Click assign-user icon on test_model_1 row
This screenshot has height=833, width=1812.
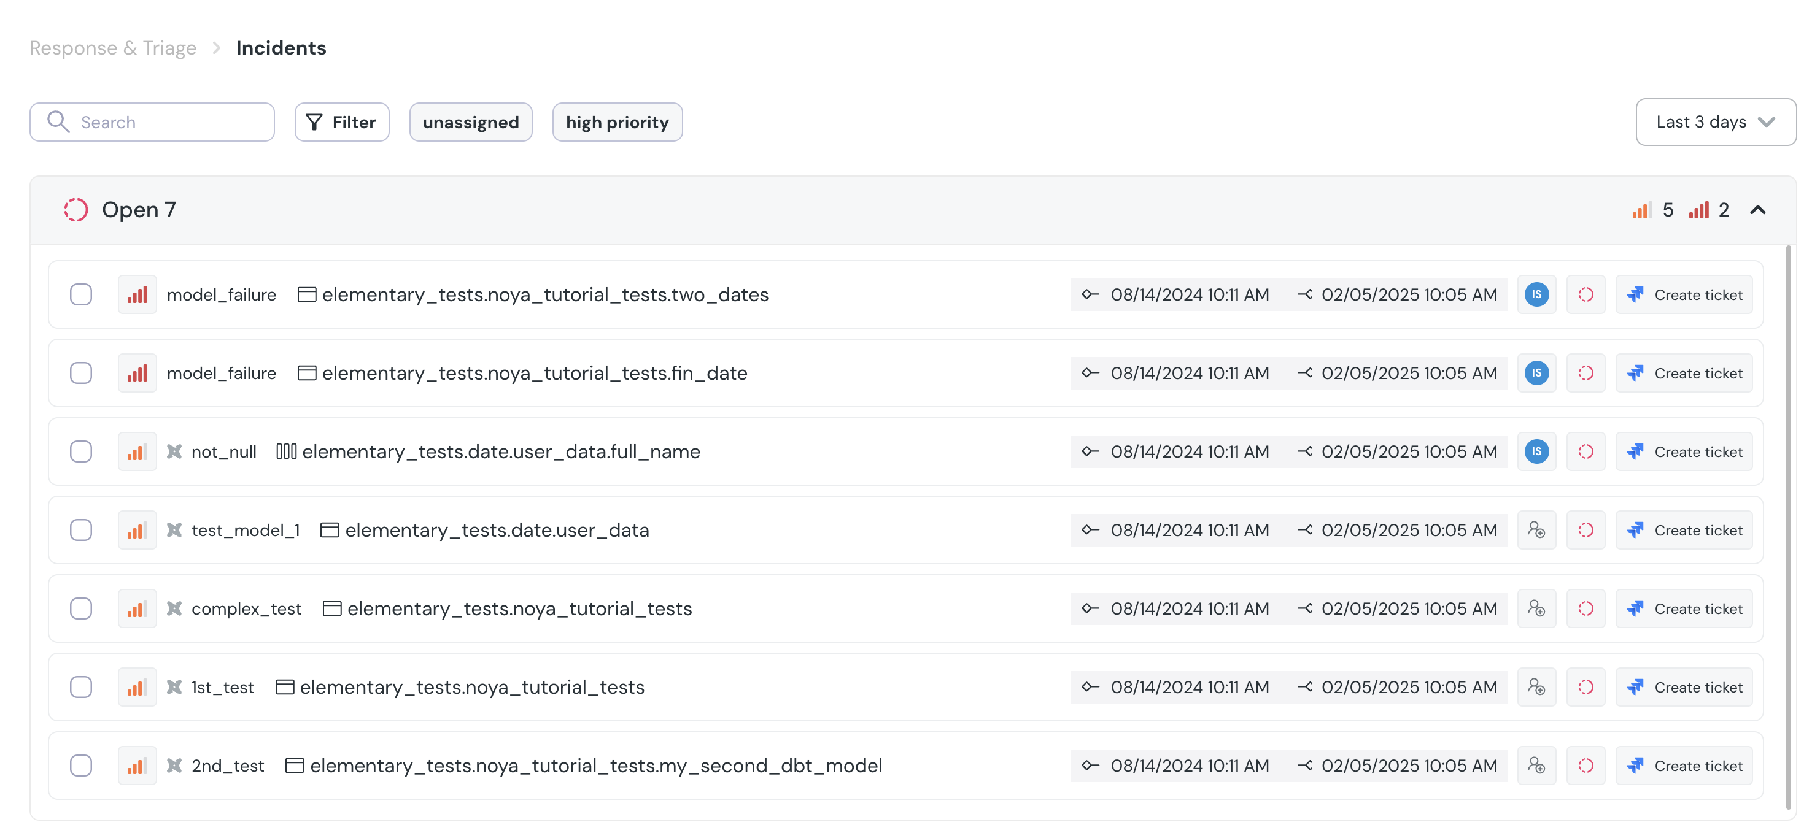point(1536,530)
